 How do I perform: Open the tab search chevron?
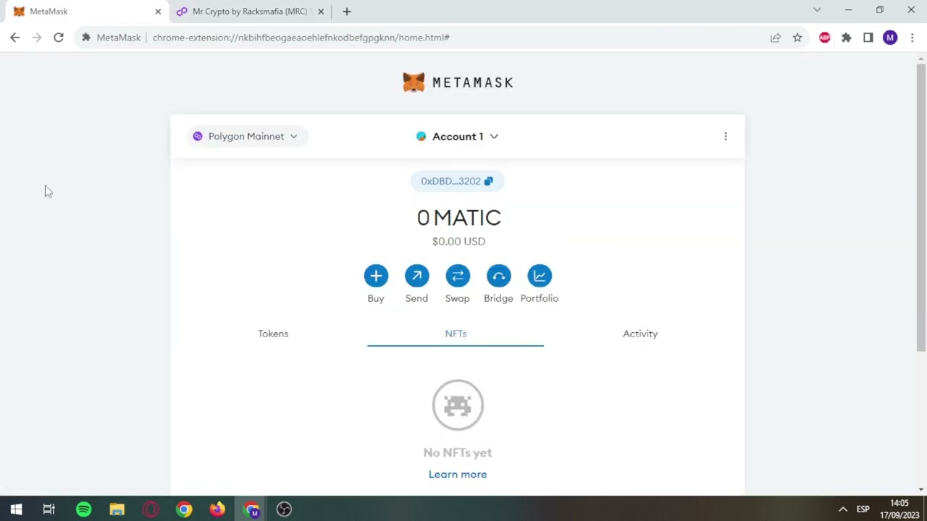(x=817, y=10)
